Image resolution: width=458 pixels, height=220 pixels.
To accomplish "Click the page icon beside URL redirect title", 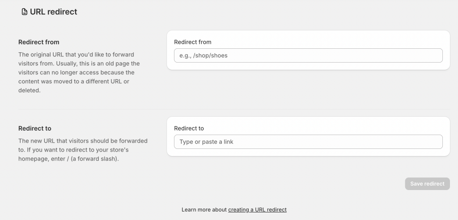I will point(25,12).
